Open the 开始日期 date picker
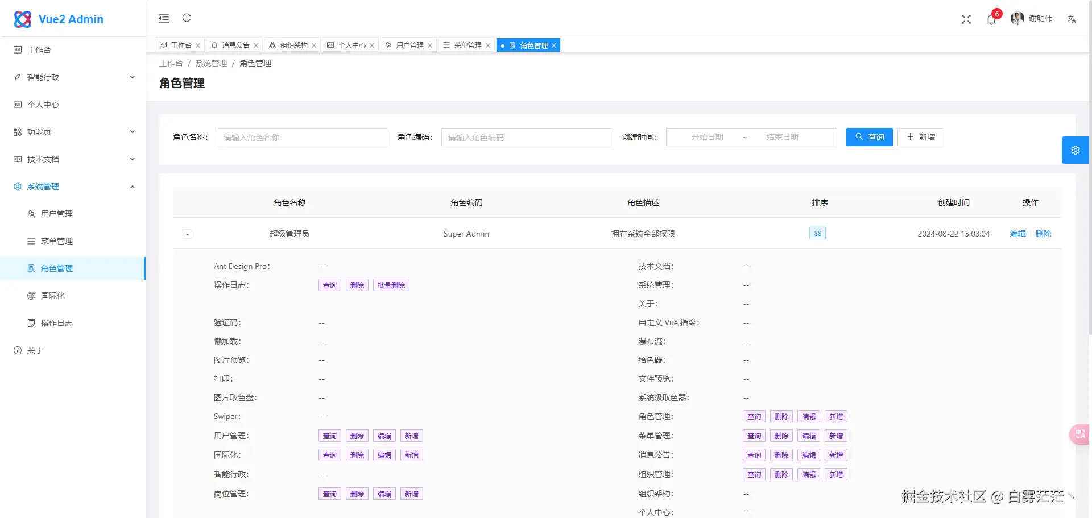The width and height of the screenshot is (1092, 518). coord(707,137)
